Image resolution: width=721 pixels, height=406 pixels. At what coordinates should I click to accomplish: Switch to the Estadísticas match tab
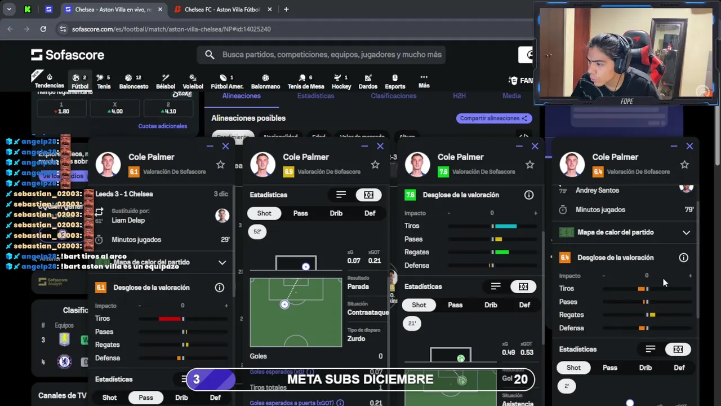tap(315, 96)
